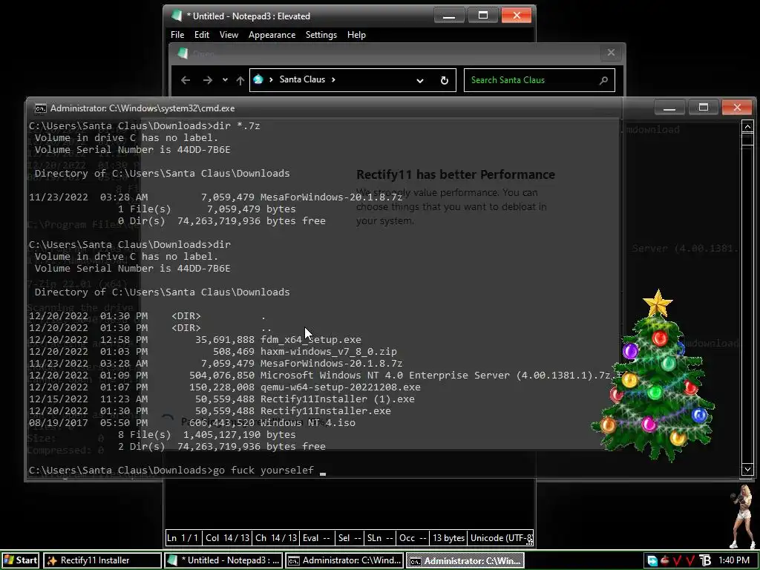The image size is (760, 570).
Task: Click the Christmas ornament tray icon
Action: 666,561
